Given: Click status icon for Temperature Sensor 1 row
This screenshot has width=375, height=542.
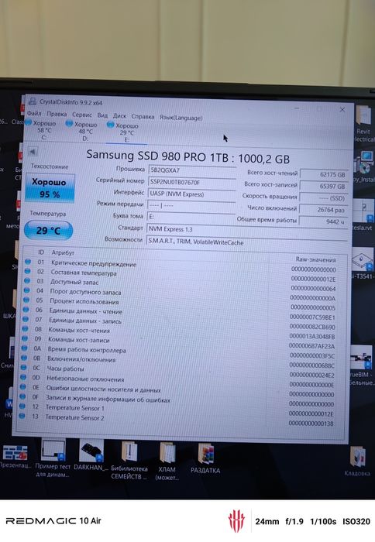Looking at the screenshot, I should [22, 406].
